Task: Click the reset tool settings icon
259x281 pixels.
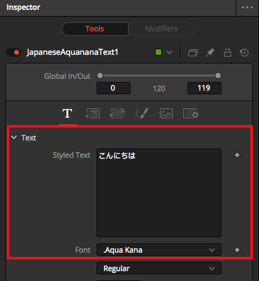Action: [244, 52]
